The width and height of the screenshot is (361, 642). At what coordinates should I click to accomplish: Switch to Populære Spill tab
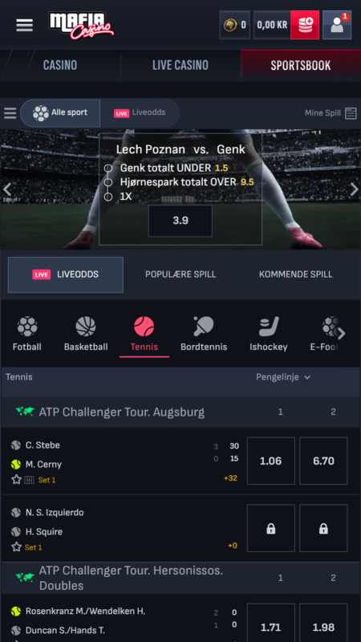(x=180, y=274)
